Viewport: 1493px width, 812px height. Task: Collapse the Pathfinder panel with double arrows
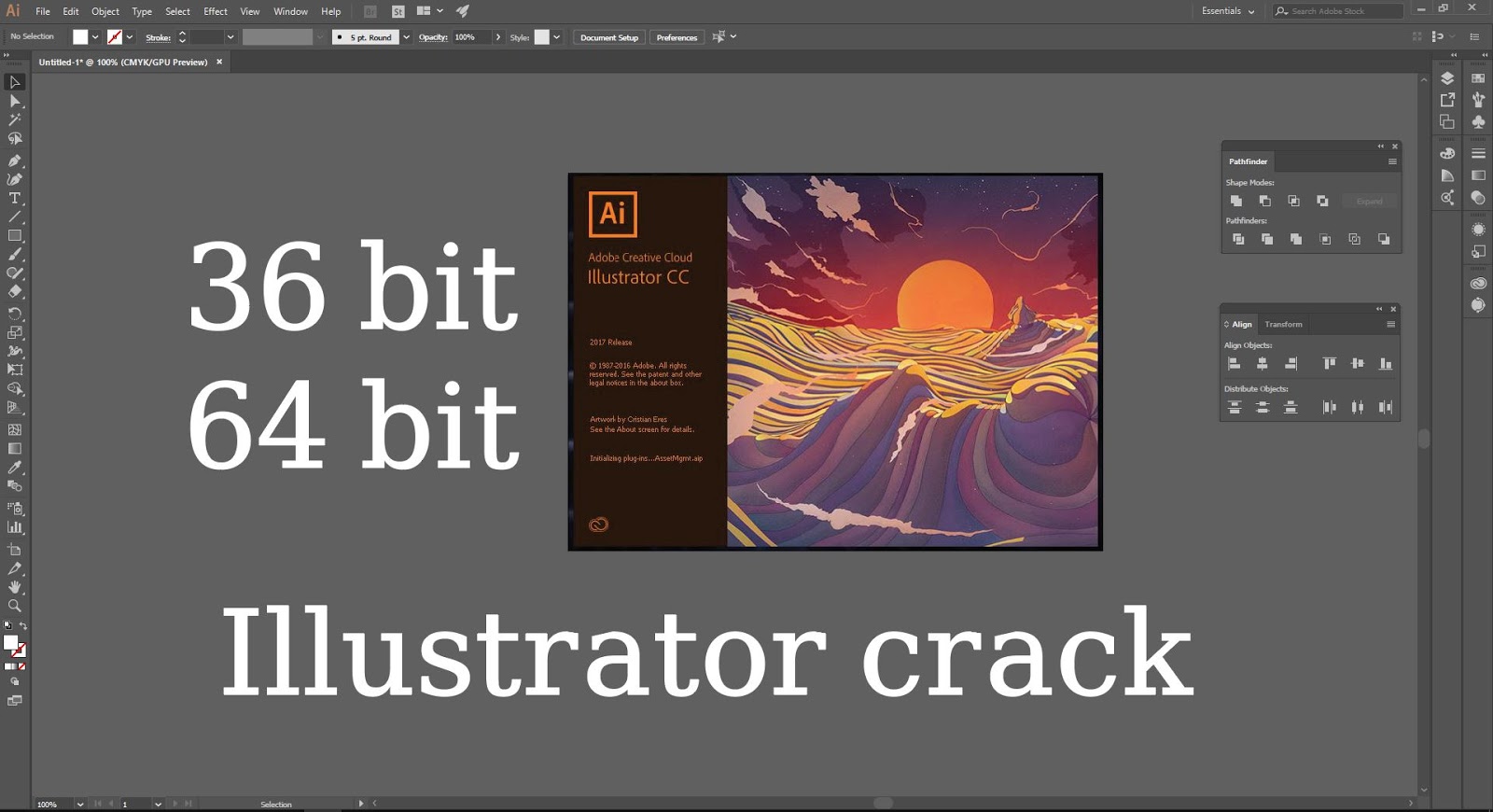point(1381,147)
